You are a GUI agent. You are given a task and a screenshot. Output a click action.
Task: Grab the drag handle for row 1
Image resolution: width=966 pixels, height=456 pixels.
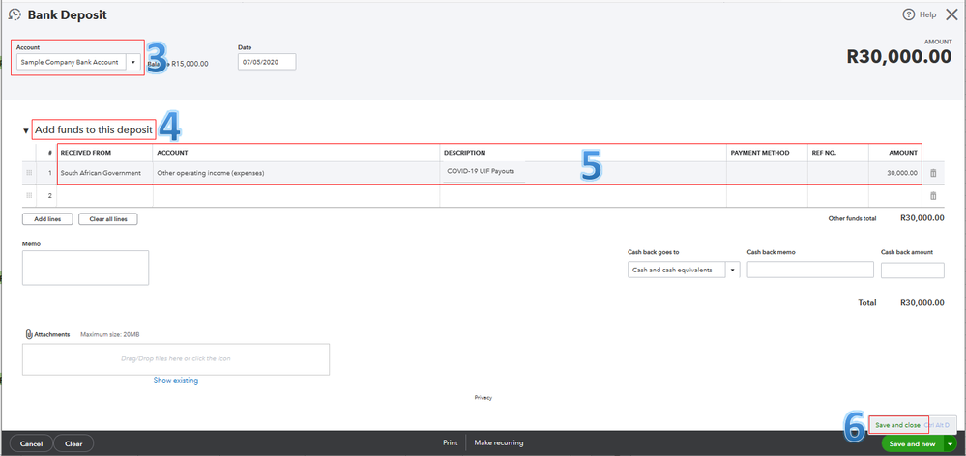29,173
